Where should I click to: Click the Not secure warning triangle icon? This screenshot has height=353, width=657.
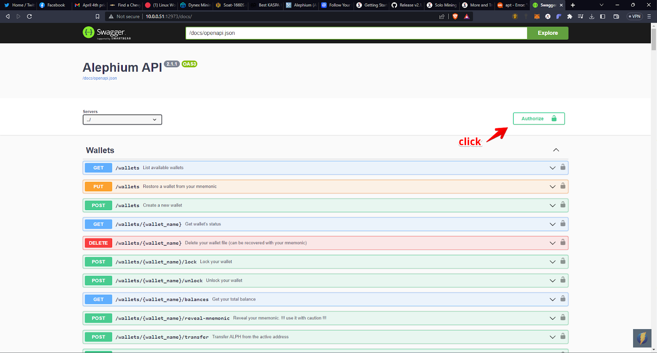(x=111, y=16)
